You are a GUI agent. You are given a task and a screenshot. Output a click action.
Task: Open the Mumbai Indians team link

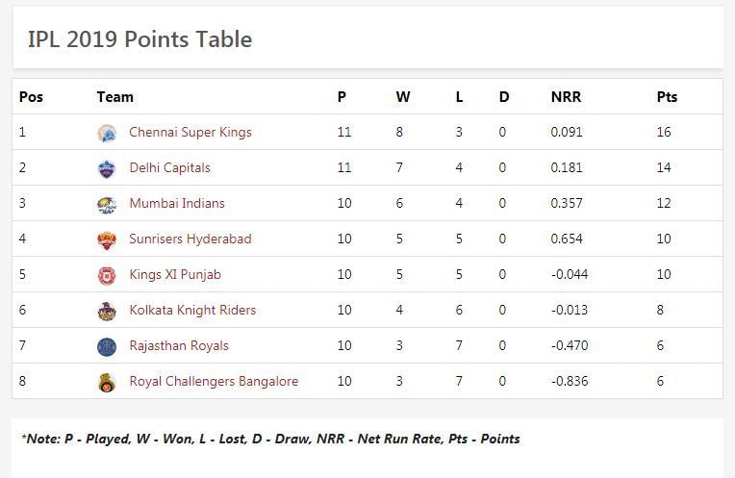pos(177,204)
